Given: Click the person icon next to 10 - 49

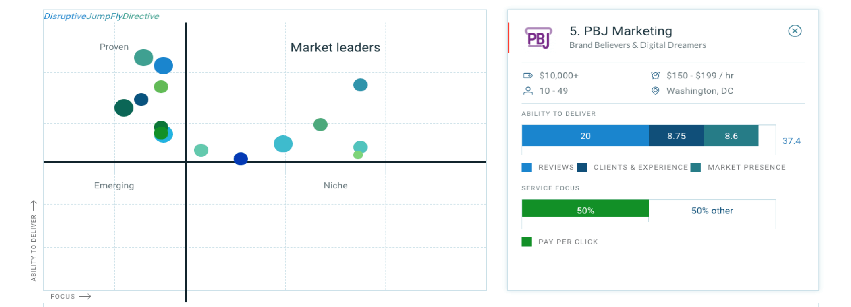Looking at the screenshot, I should click(x=528, y=91).
